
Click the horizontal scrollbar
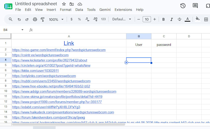click(x=68, y=124)
